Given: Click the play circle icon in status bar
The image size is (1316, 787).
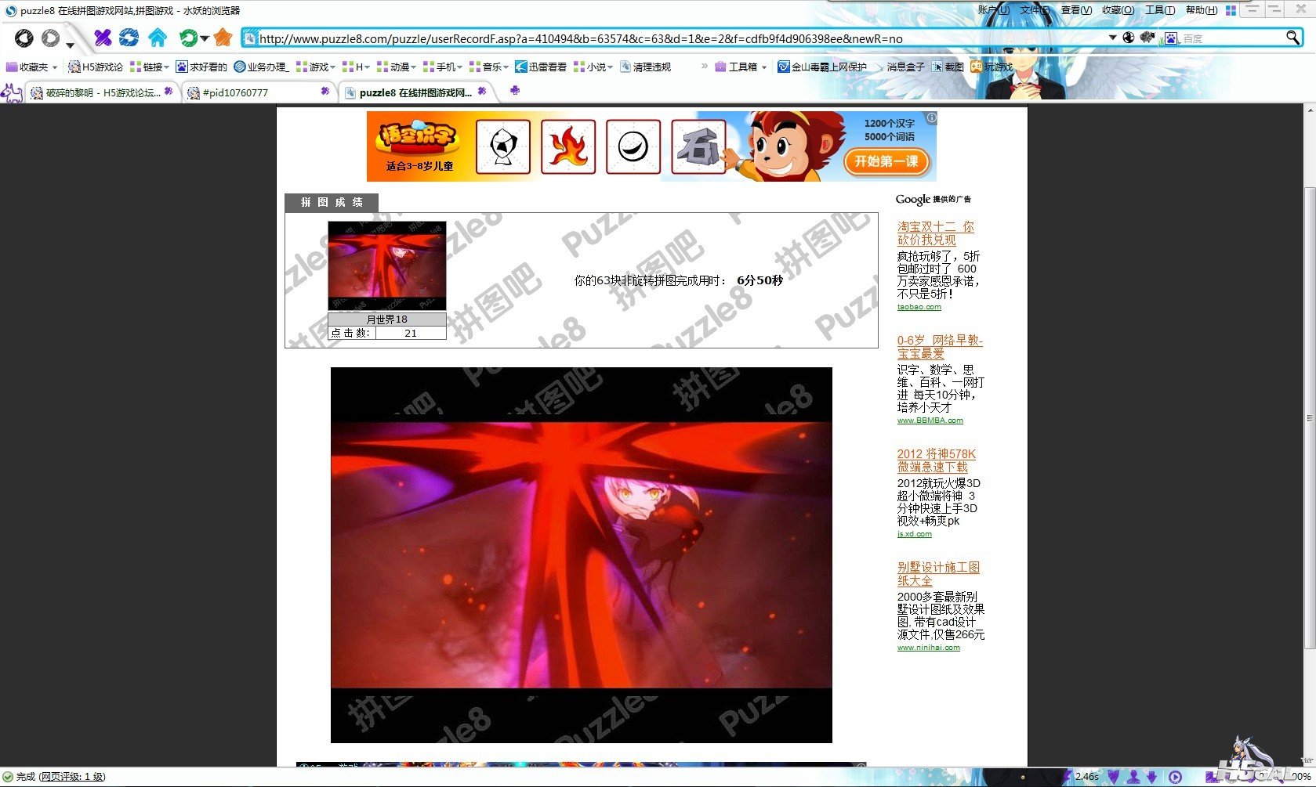Looking at the screenshot, I should [x=1175, y=777].
